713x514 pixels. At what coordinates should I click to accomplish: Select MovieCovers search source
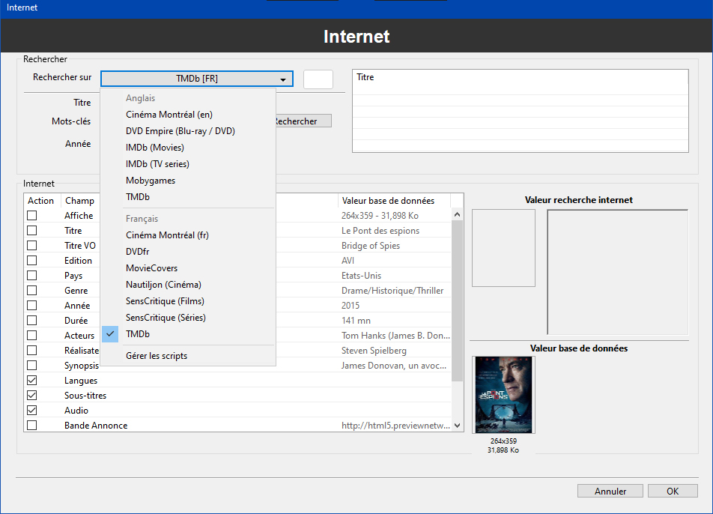pyautogui.click(x=151, y=268)
